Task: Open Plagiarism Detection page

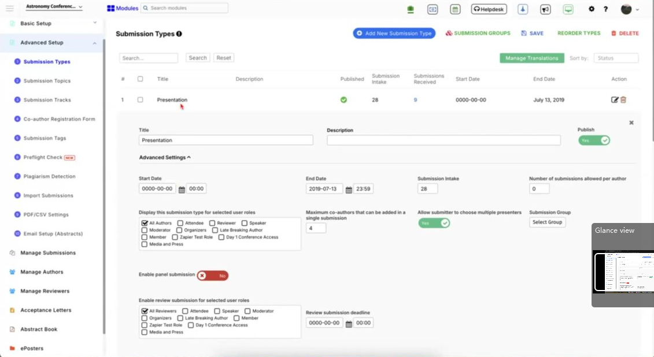Action: 49,177
